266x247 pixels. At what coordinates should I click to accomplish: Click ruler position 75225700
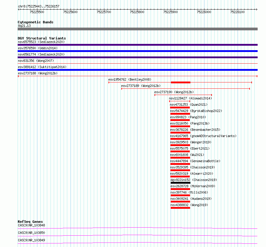coord(104,12)
